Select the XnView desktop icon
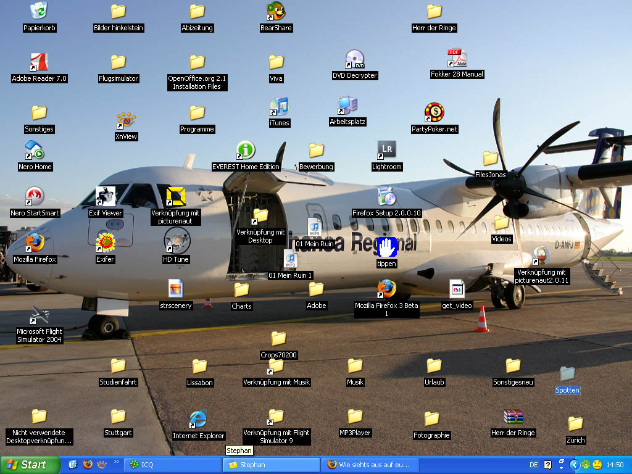 [126, 120]
